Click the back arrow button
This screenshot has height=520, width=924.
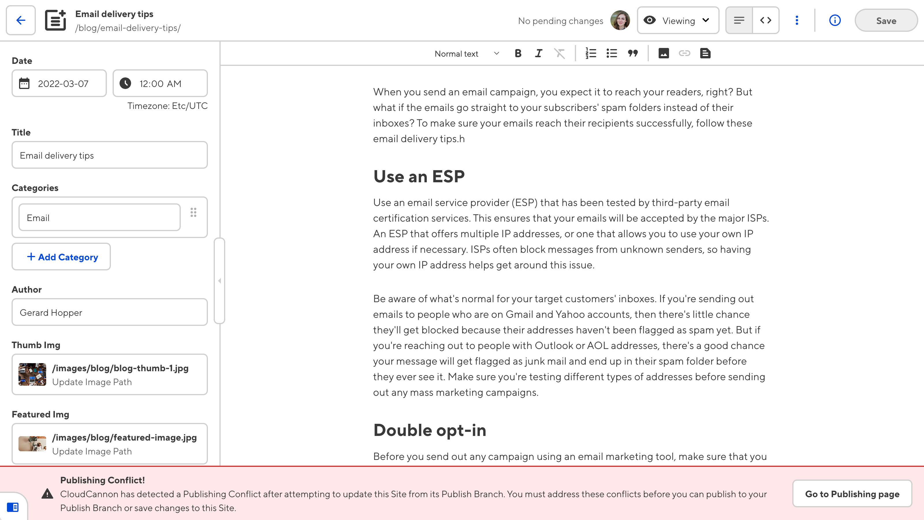coord(21,20)
